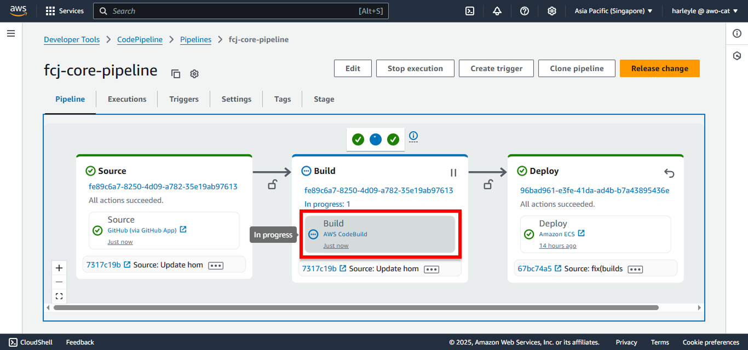Click the horizontal scrollbar of pipeline canvas
This screenshot has width=748, height=350.
[356, 307]
